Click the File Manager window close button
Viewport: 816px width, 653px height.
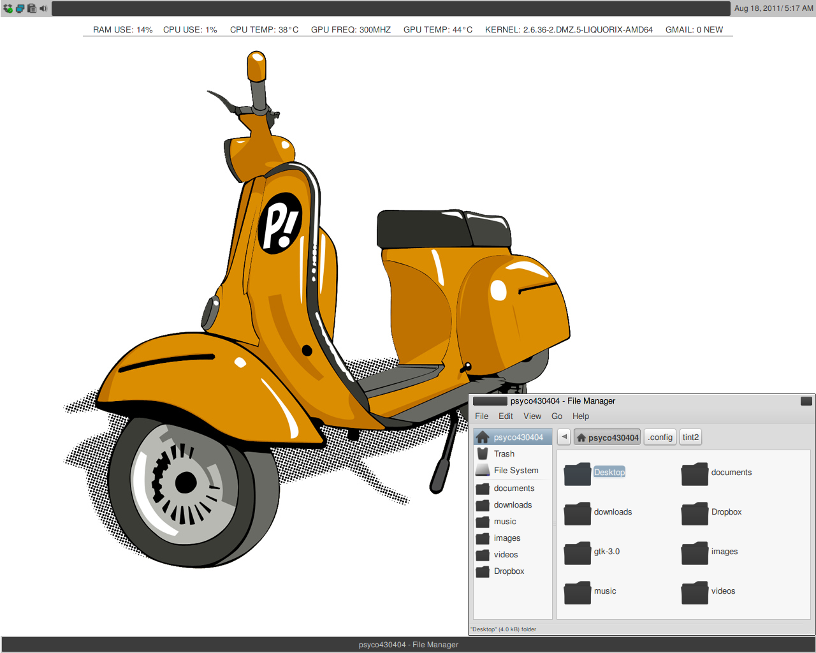tap(806, 401)
